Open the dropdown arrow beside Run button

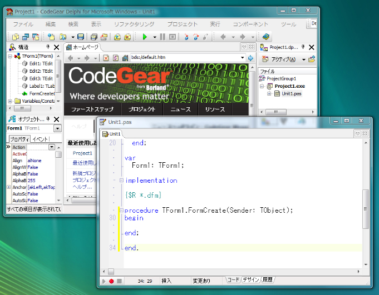coord(155,37)
